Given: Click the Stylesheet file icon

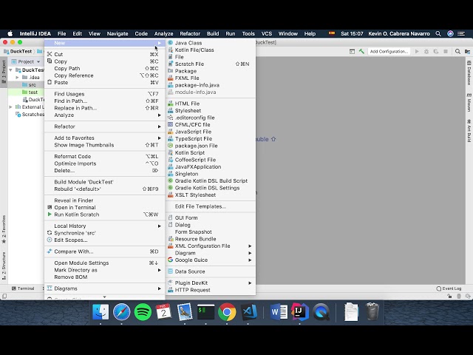Looking at the screenshot, I should tap(171, 110).
